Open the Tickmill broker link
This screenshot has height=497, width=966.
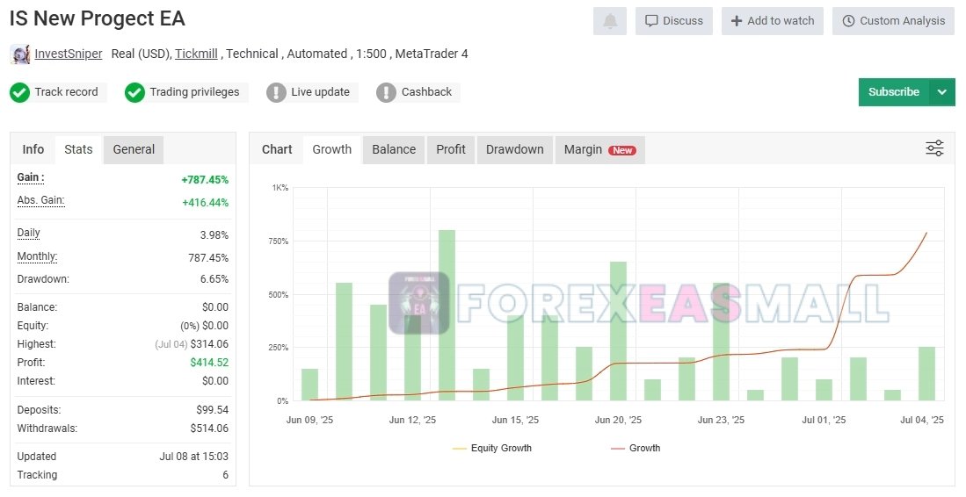(197, 54)
